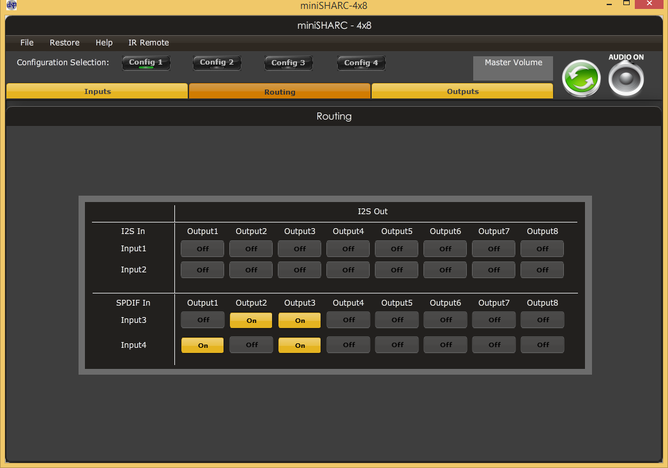
Task: Click the 'Input4' row label
Action: point(133,345)
